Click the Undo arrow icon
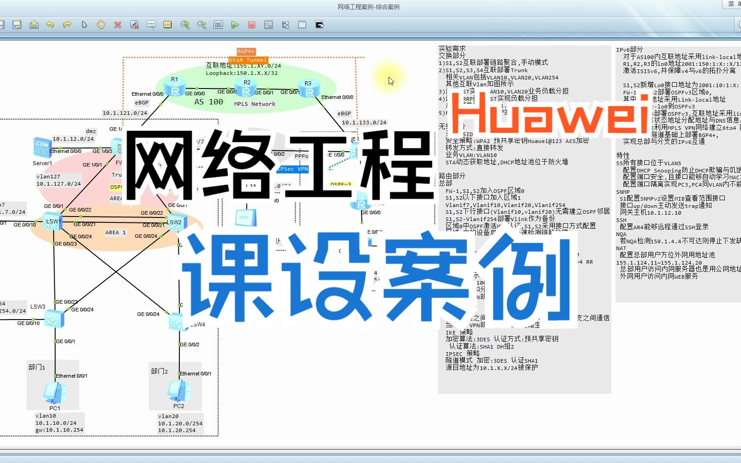Image resolution: width=741 pixels, height=463 pixels. 50,25
